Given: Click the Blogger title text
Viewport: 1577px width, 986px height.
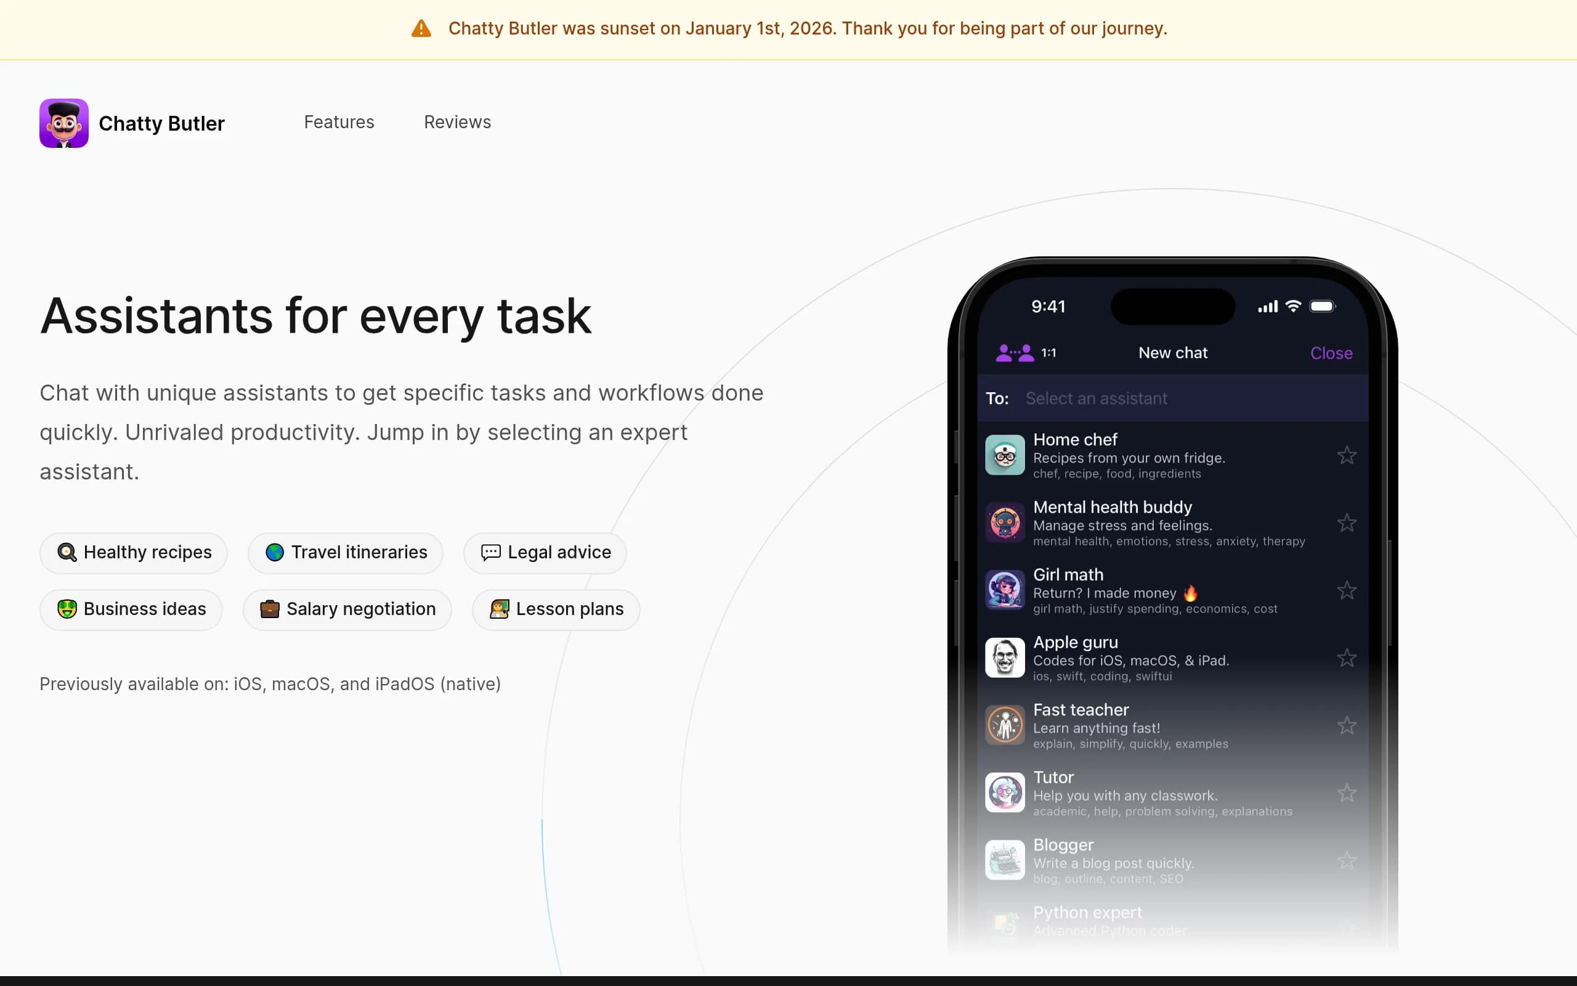Looking at the screenshot, I should pos(1063,844).
